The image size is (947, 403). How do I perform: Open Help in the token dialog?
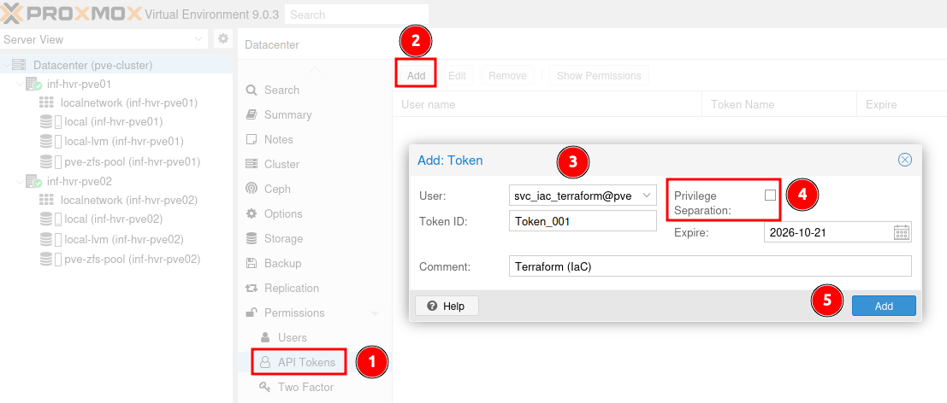point(447,306)
